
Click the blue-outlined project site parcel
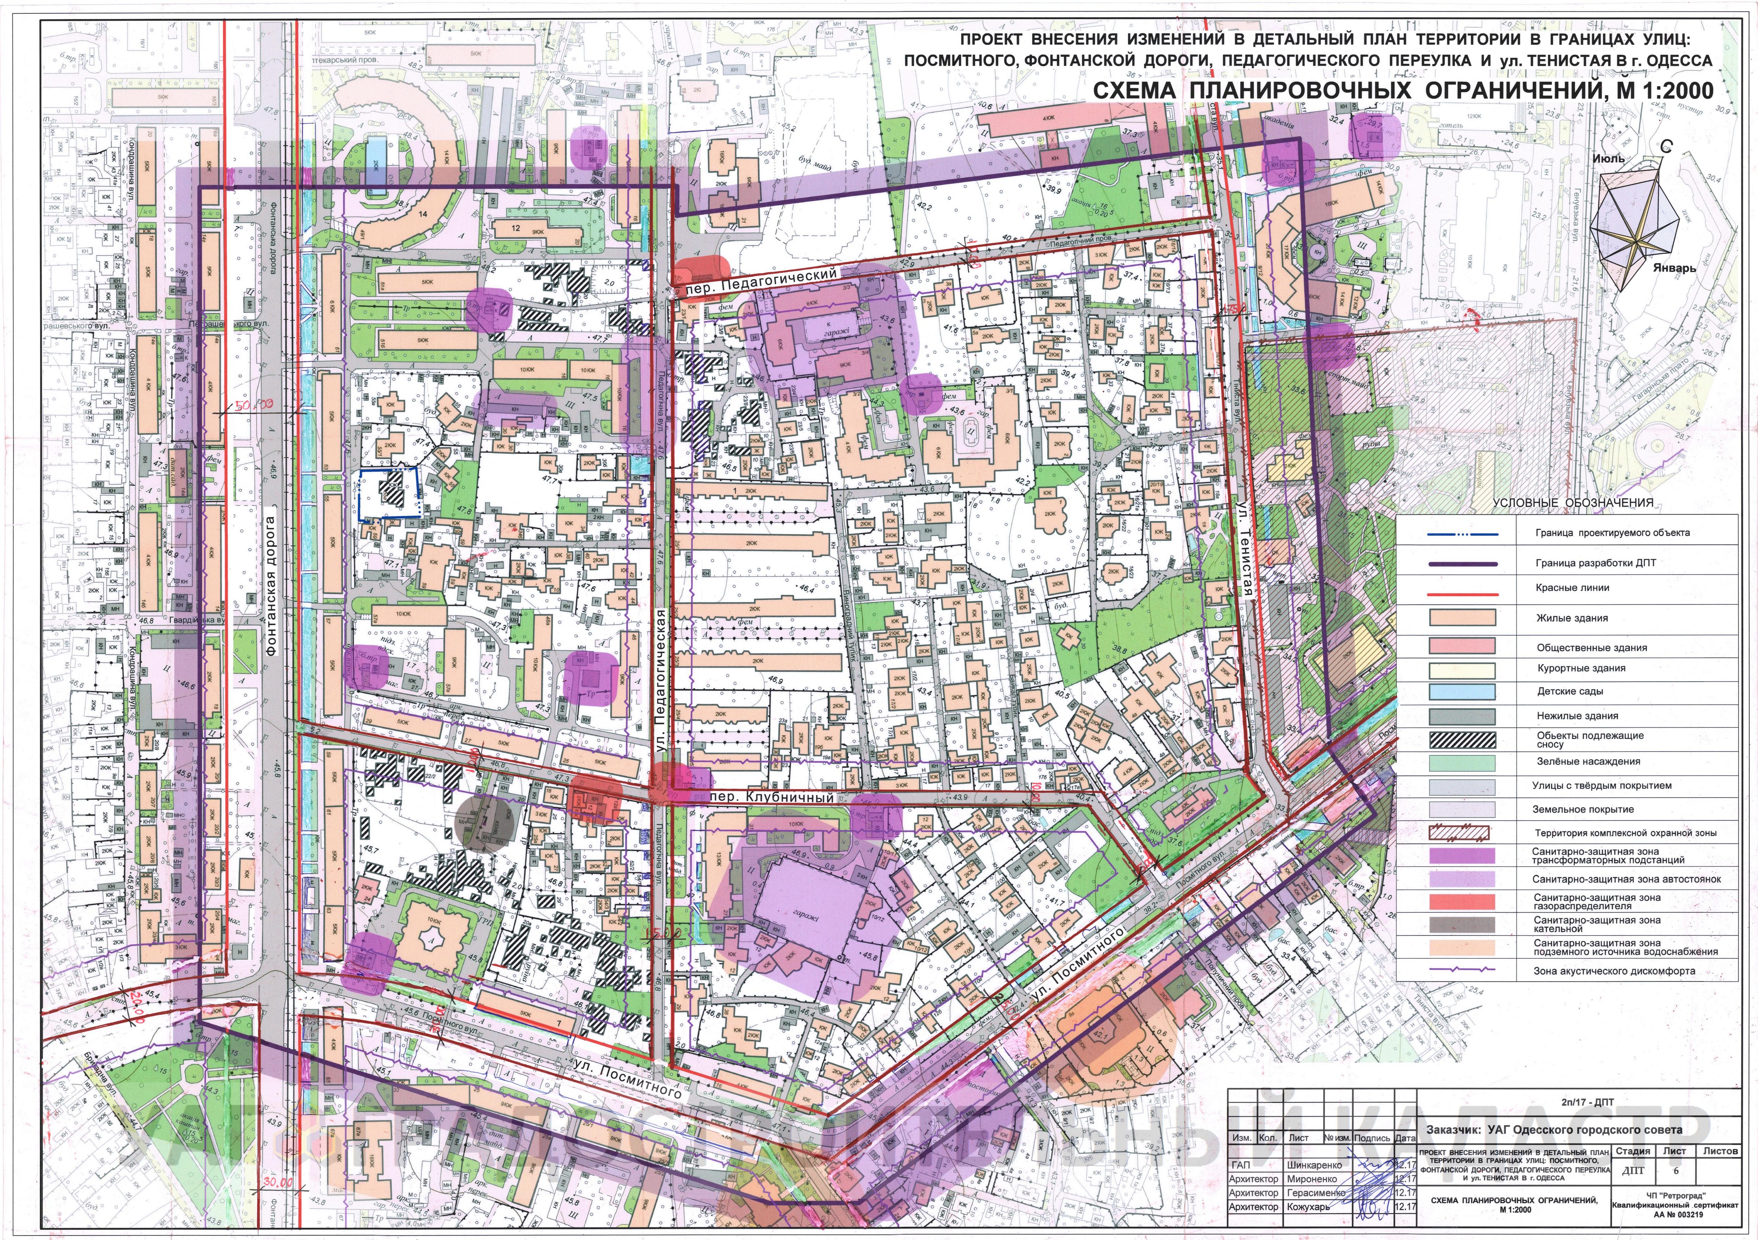tap(390, 494)
